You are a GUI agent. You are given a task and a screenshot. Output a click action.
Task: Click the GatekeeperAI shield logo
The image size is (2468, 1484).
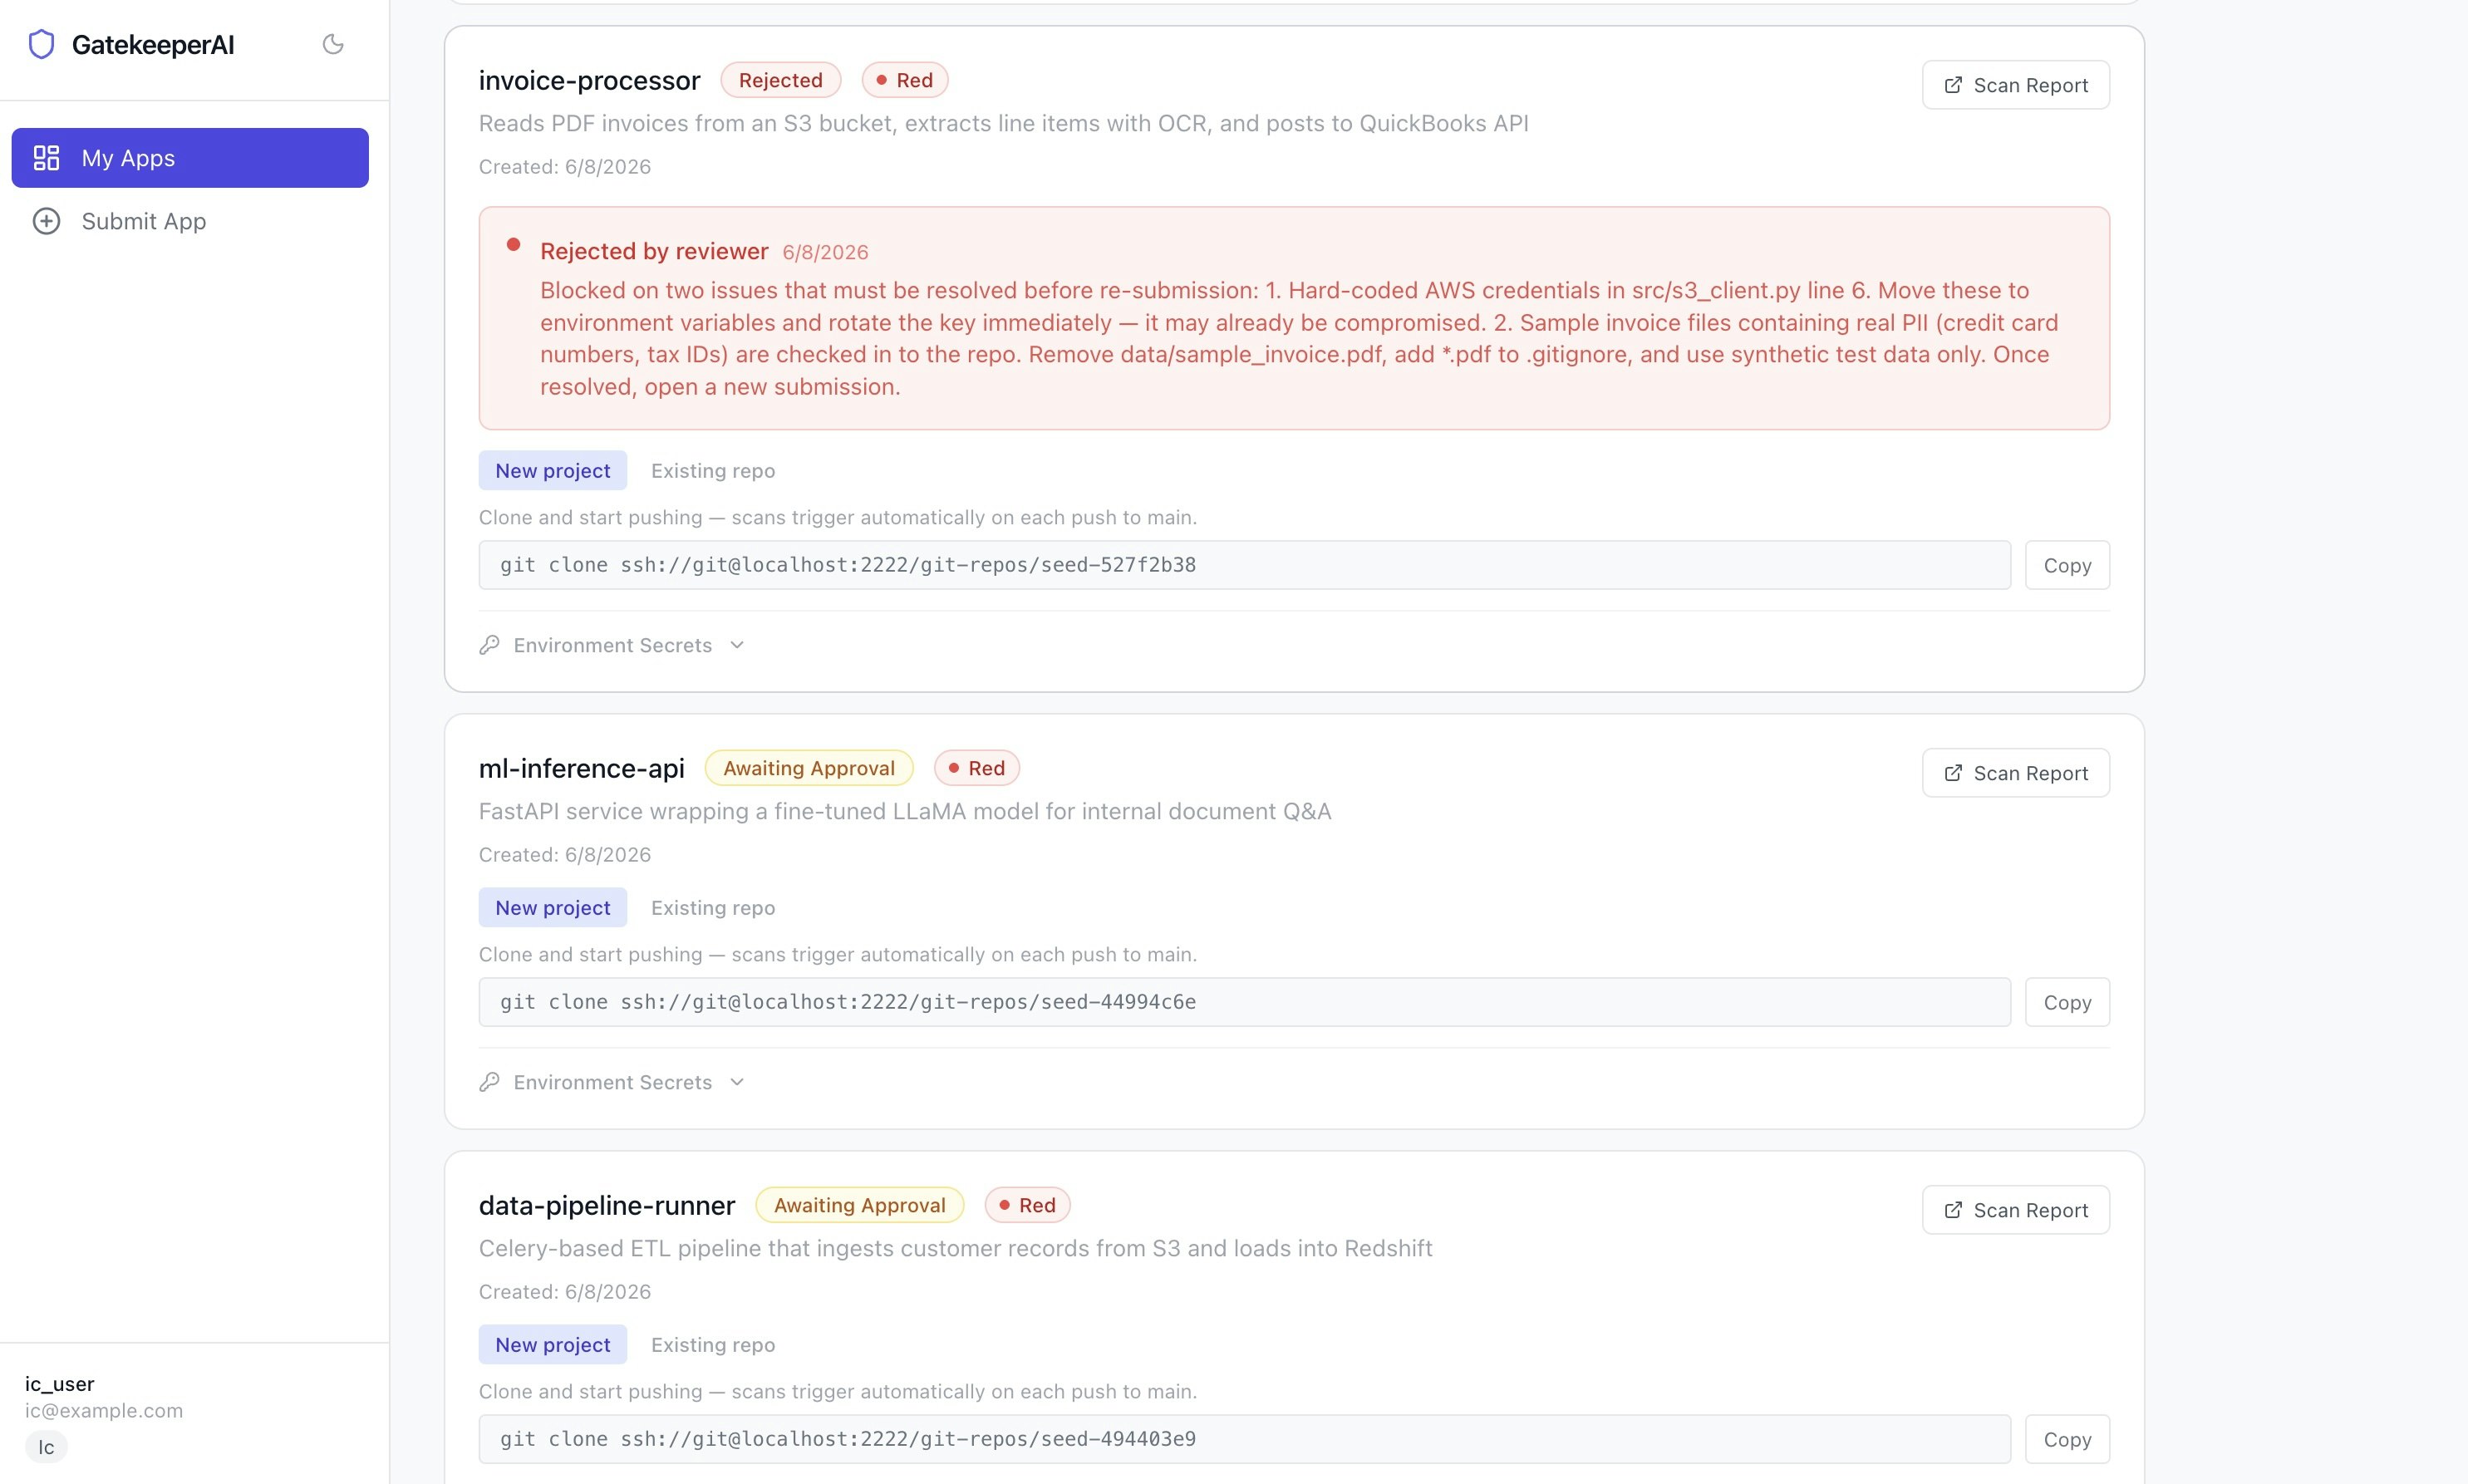tap(41, 44)
